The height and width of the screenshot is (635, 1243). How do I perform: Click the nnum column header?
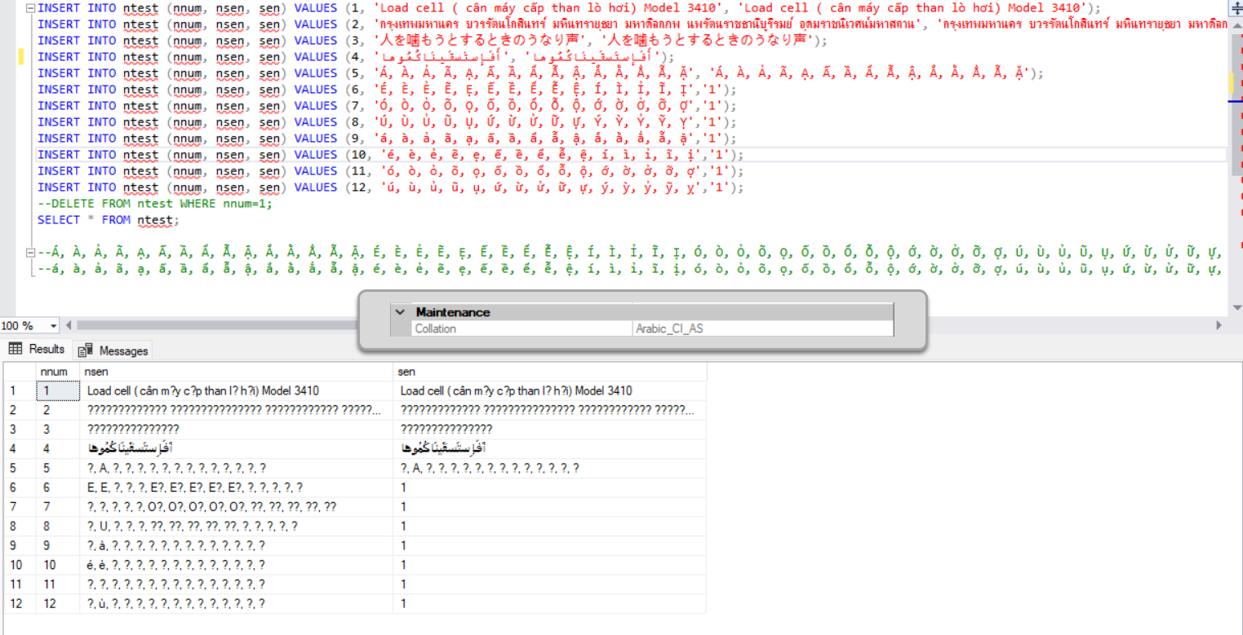[x=53, y=371]
